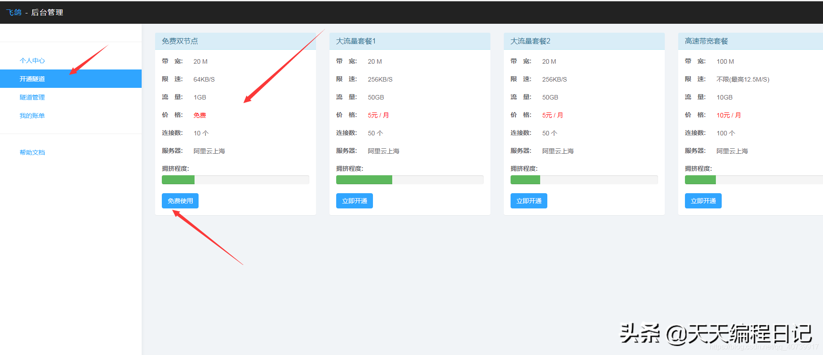
Task: Click 256KB/S in the 大流量套餐1 card
Action: click(380, 79)
